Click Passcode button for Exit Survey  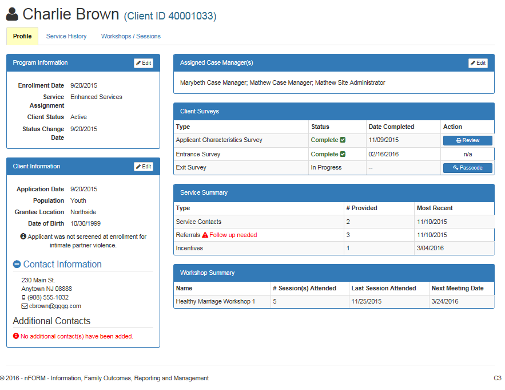pyautogui.click(x=467, y=168)
